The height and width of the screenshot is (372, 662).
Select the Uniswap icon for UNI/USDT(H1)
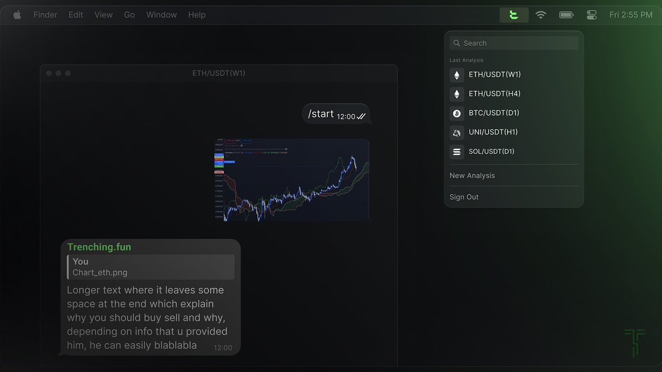(x=457, y=133)
